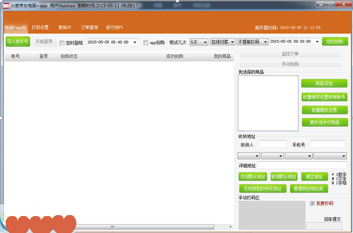The width and height of the screenshot is (353, 233).
Task: Open the 更换IP tab
Action: tap(65, 27)
